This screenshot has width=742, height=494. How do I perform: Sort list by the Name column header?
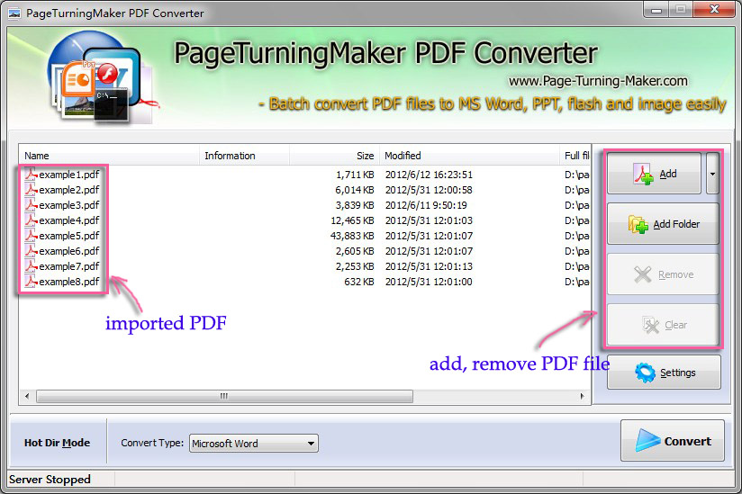tap(109, 156)
